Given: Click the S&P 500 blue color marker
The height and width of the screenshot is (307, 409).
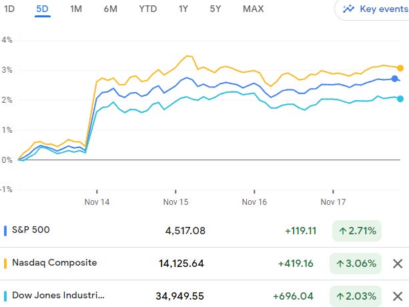Looking at the screenshot, I should pos(5,230).
